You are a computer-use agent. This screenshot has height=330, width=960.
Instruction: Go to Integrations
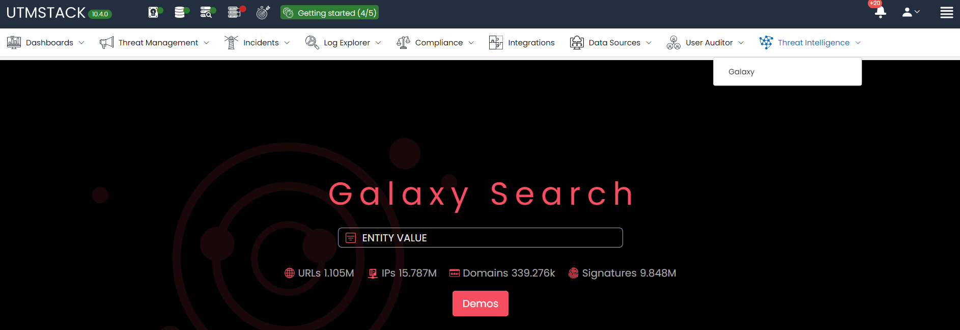[x=531, y=43]
